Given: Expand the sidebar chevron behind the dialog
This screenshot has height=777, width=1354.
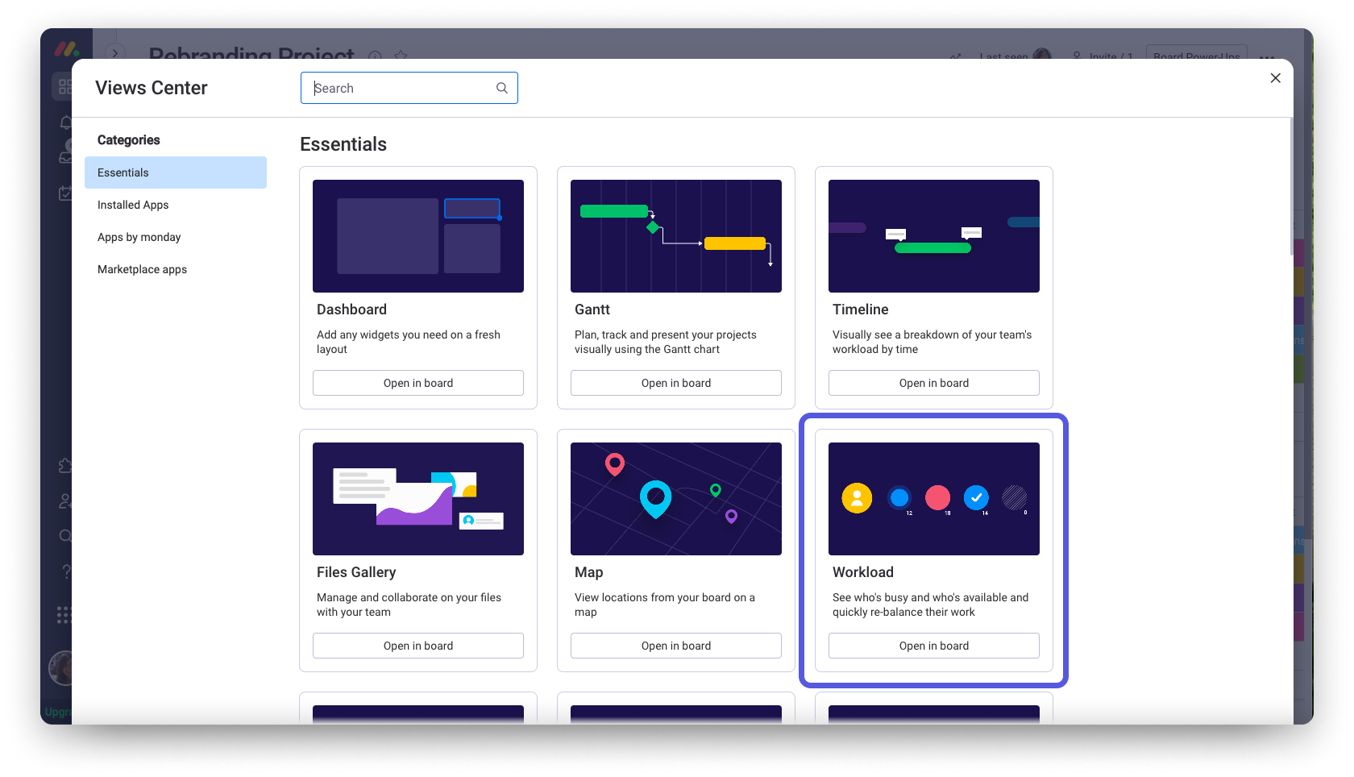Looking at the screenshot, I should pyautogui.click(x=115, y=53).
